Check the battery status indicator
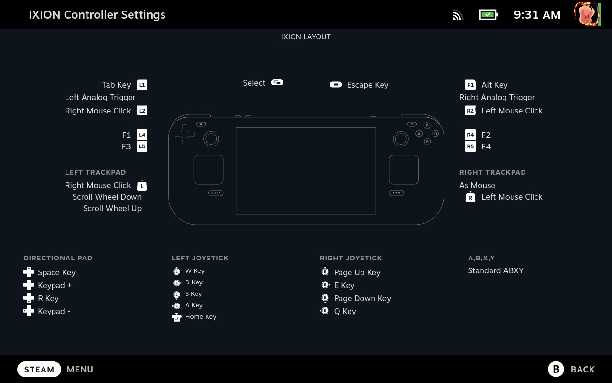612x383 pixels. [x=488, y=15]
